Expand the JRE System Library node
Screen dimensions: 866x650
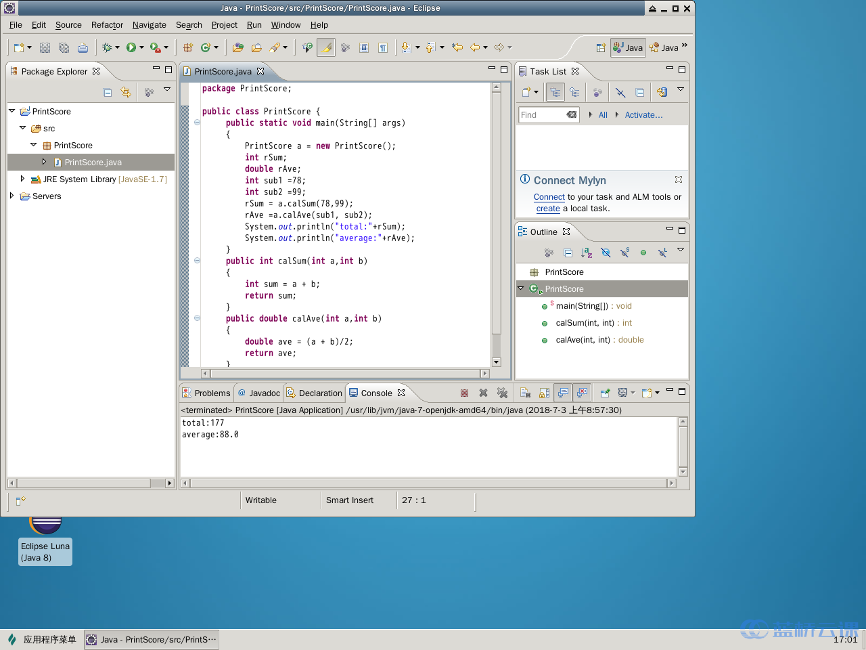click(22, 179)
